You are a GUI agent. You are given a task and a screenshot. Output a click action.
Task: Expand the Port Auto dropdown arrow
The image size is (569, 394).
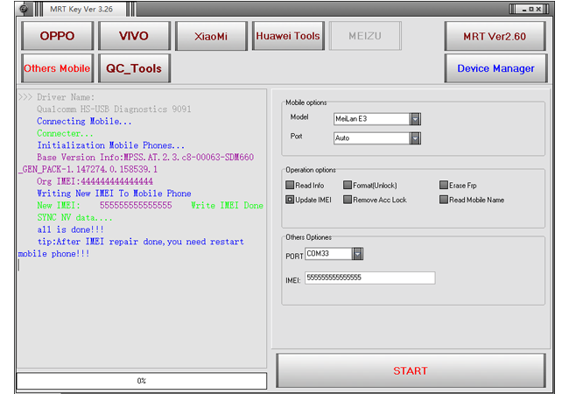click(415, 138)
